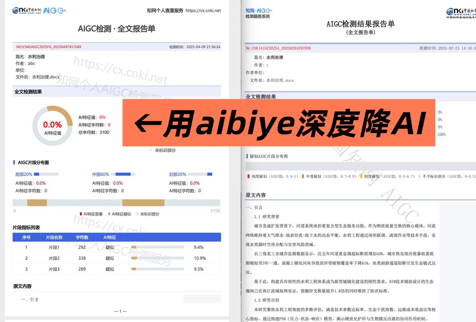Click the page number —1— at left page bottom

click(x=120, y=311)
